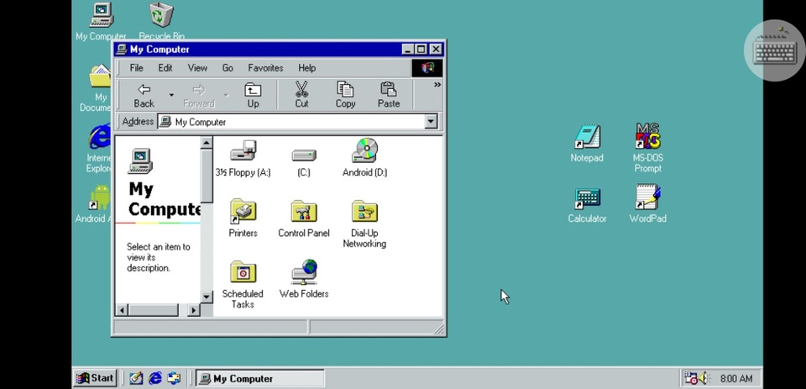The image size is (806, 389).
Task: Maximize the My Computer window
Action: 421,50
